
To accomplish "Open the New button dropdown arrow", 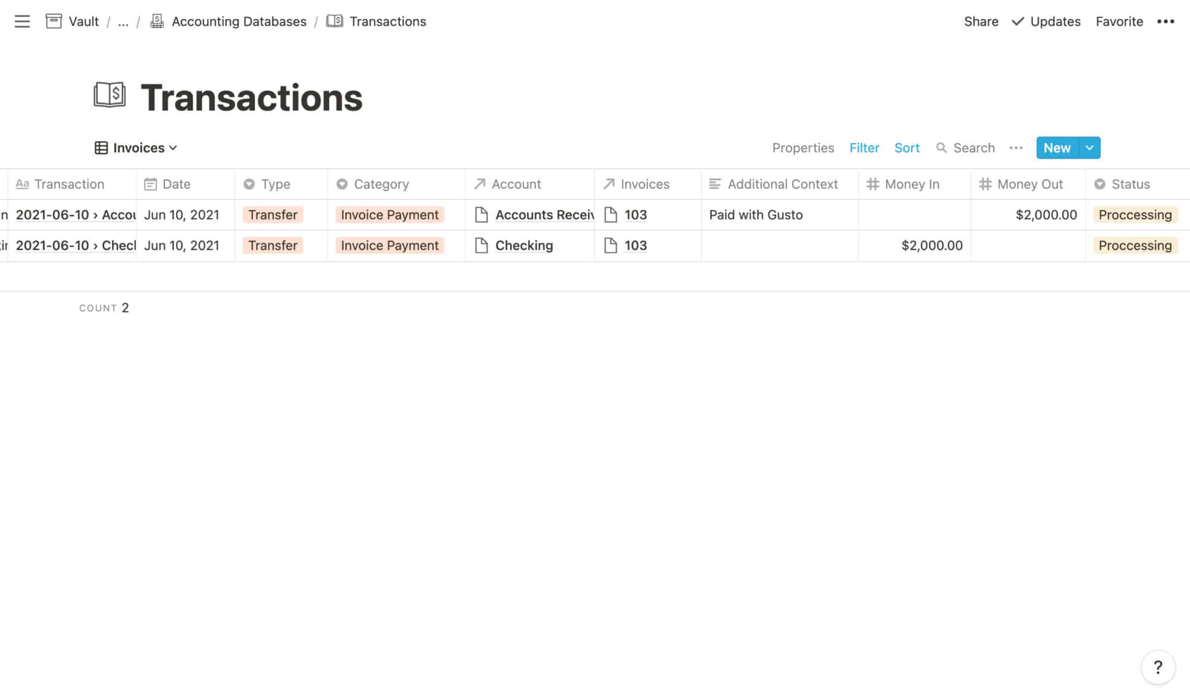I will click(1089, 148).
